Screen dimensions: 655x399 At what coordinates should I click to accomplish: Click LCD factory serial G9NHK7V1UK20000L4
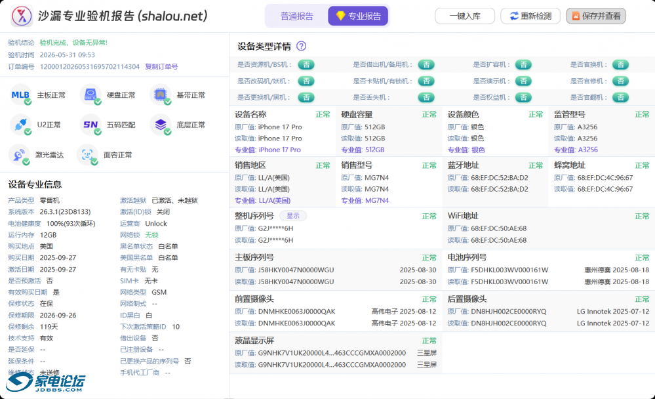[332, 353]
